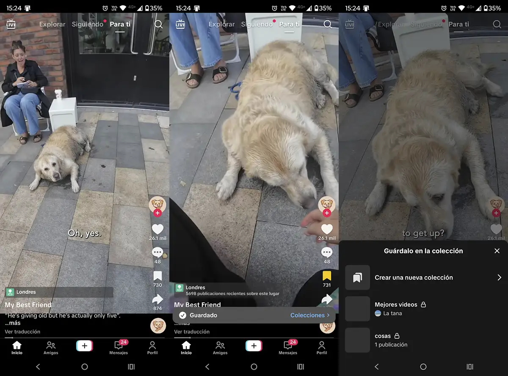Tap the video progress bar in leftmost screen

pos(85,337)
